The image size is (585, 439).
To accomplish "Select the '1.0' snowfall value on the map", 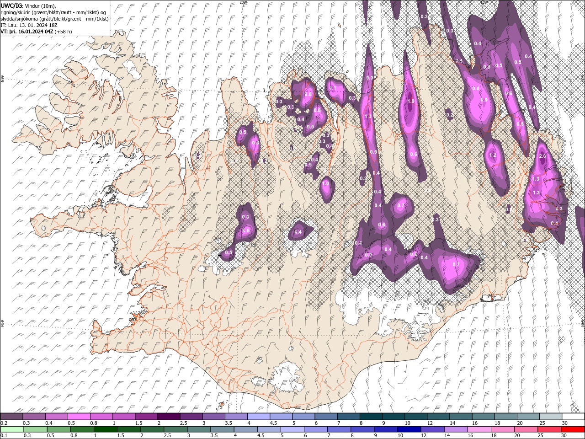I will click(x=326, y=183).
